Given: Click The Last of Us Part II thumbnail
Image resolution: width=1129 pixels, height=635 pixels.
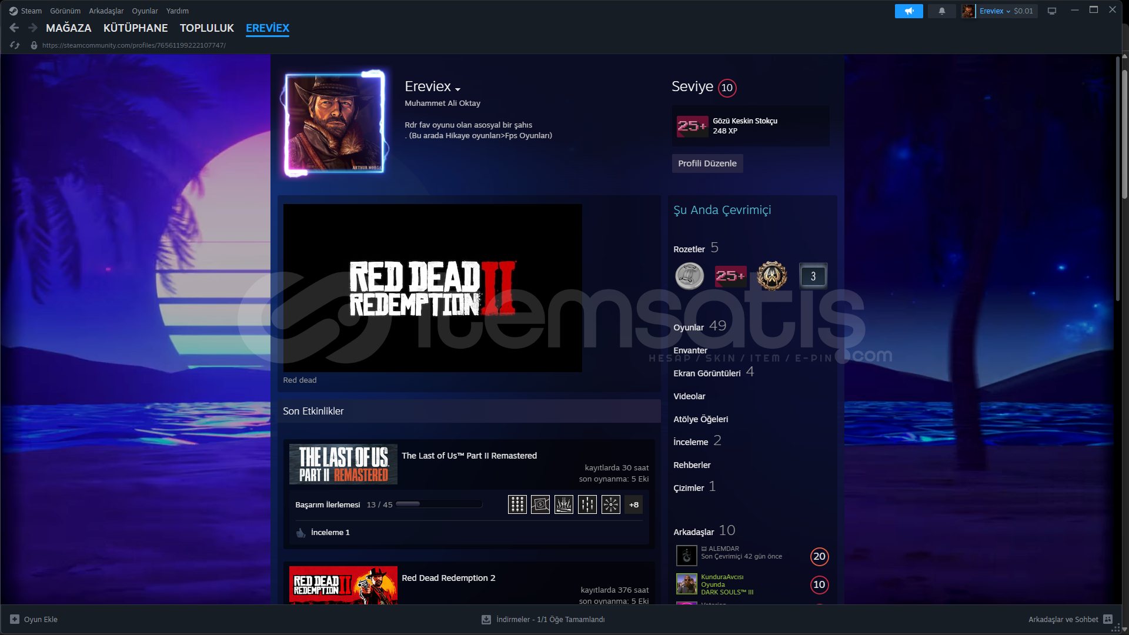Looking at the screenshot, I should (x=343, y=464).
